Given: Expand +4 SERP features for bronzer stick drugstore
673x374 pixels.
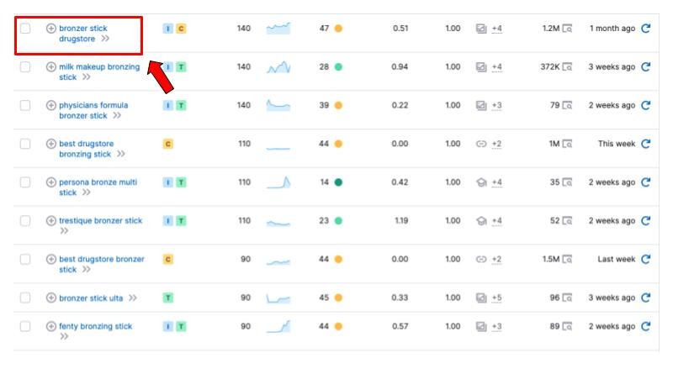Looking at the screenshot, I should pos(497,29).
